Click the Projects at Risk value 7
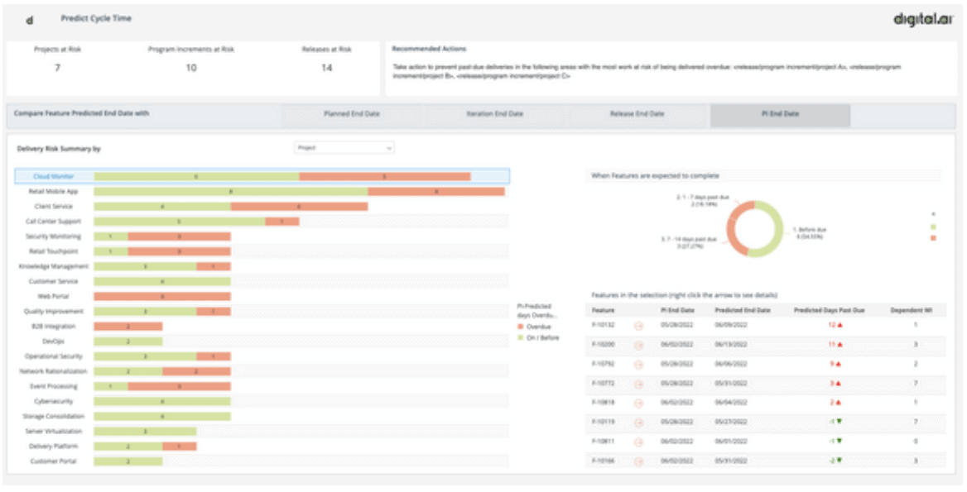Viewport: 967px width, 492px height. click(57, 67)
